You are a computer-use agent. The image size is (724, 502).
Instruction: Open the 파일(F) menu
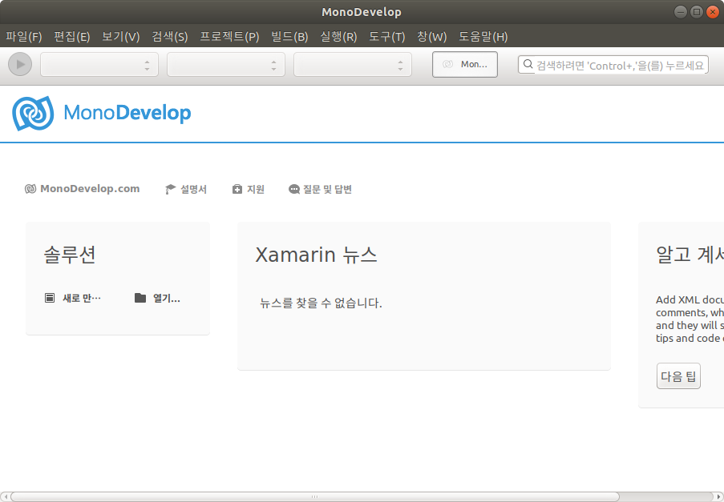point(23,37)
